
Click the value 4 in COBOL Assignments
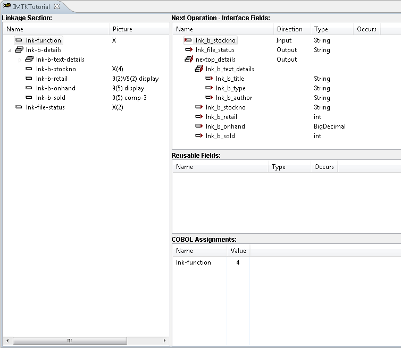coord(238,262)
